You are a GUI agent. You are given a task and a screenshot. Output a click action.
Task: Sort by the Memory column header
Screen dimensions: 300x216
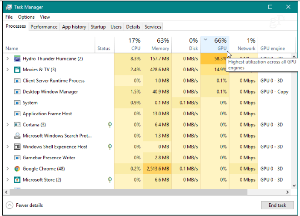click(x=157, y=44)
